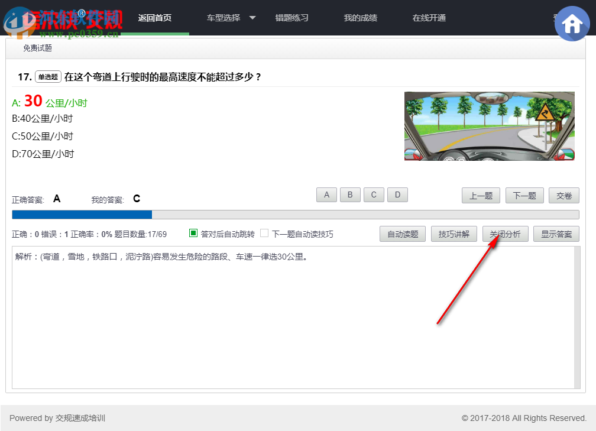Click the home icon in top right corner
This screenshot has height=431, width=596.
coord(572,24)
